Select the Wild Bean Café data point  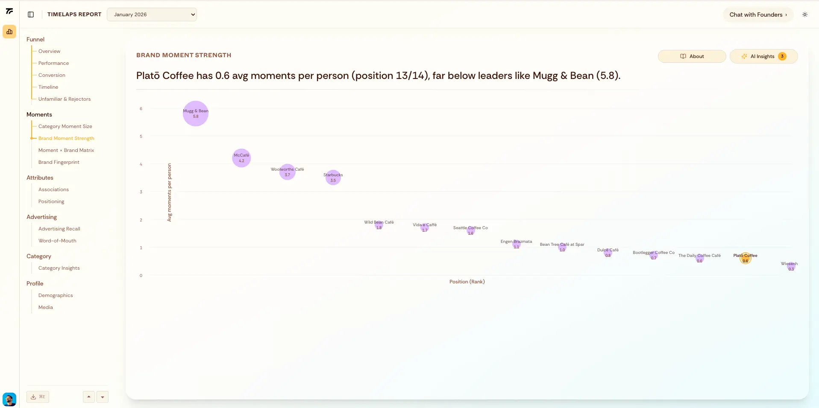pyautogui.click(x=379, y=225)
